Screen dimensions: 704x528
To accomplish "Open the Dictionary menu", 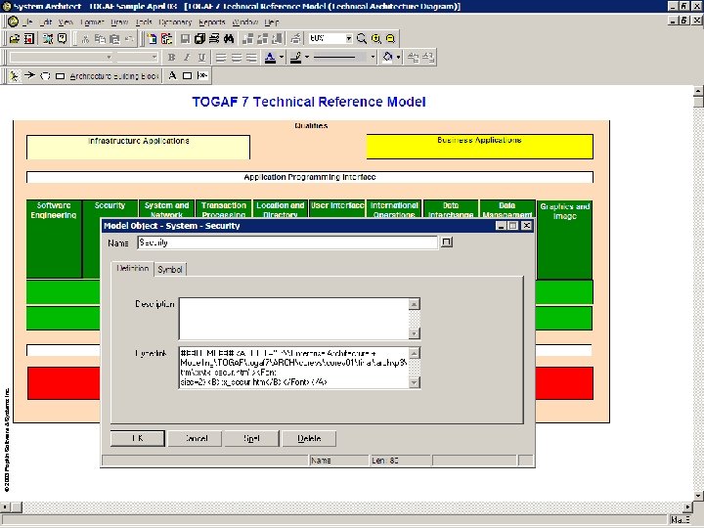I will (175, 22).
